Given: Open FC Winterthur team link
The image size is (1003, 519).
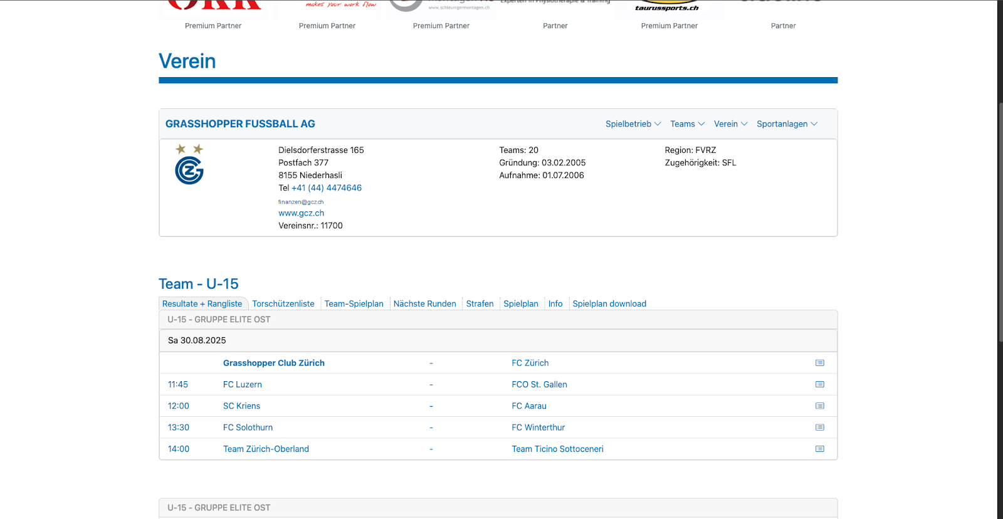Looking at the screenshot, I should 538,427.
